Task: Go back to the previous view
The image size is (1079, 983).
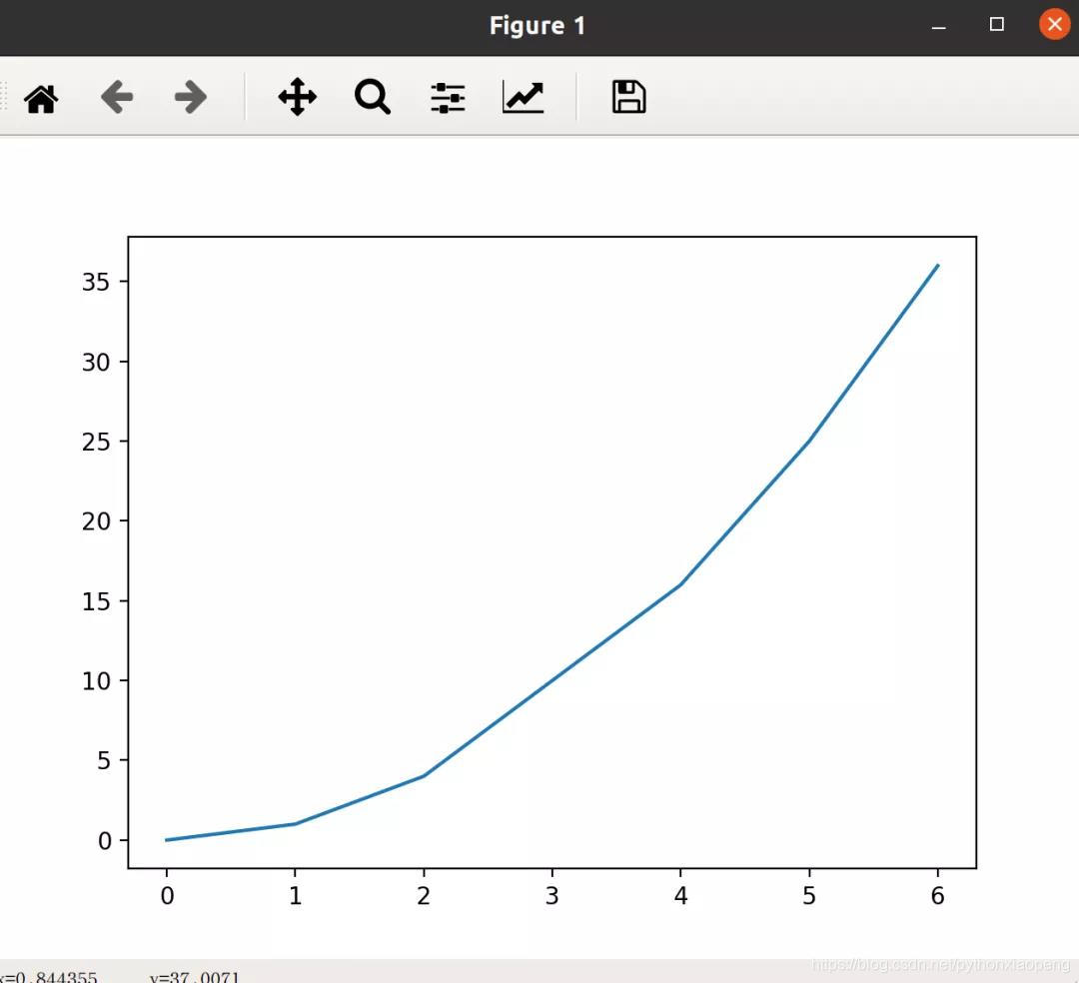Action: tap(116, 96)
